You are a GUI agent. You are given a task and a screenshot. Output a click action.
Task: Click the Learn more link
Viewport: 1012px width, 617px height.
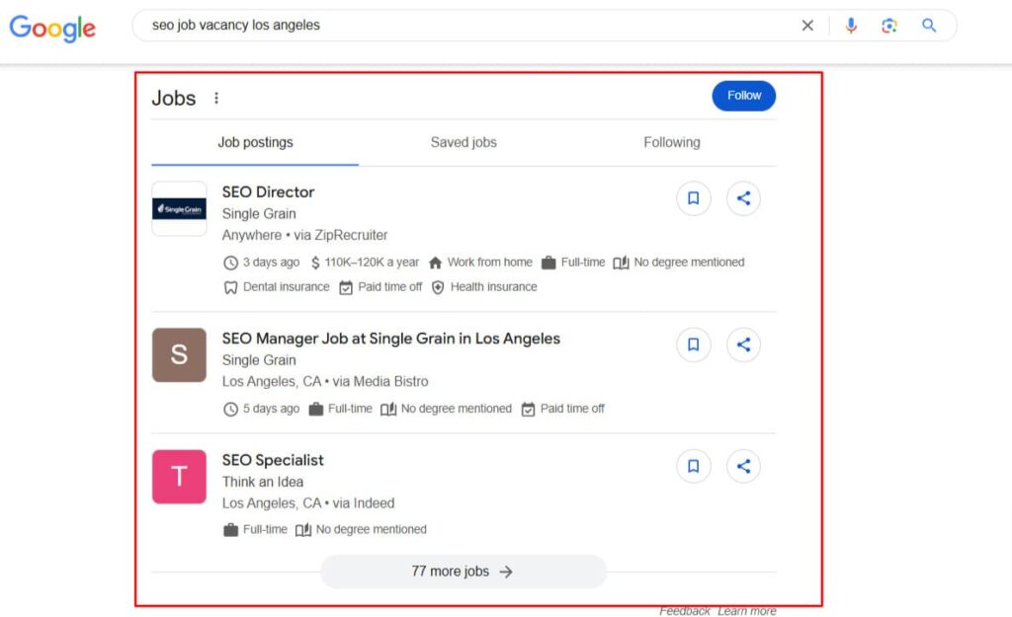tap(747, 610)
